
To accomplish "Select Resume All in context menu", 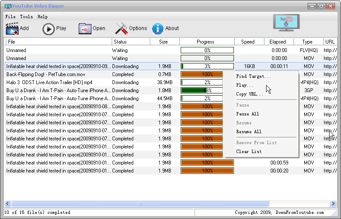I will click(x=249, y=131).
